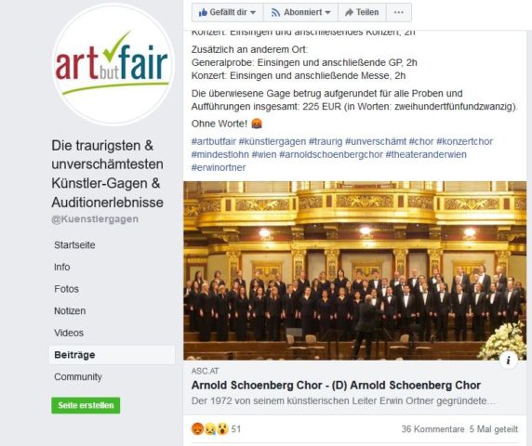Expand the Gefällt dir dropdown arrow

point(253,12)
